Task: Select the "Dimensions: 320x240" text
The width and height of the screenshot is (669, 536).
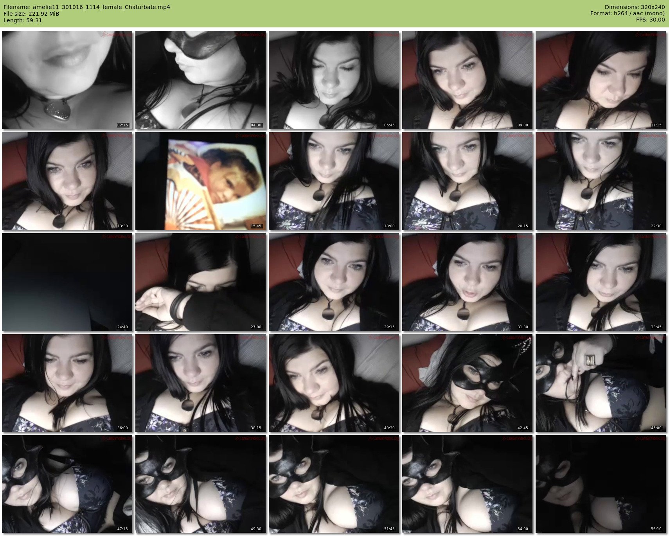Action: click(635, 7)
